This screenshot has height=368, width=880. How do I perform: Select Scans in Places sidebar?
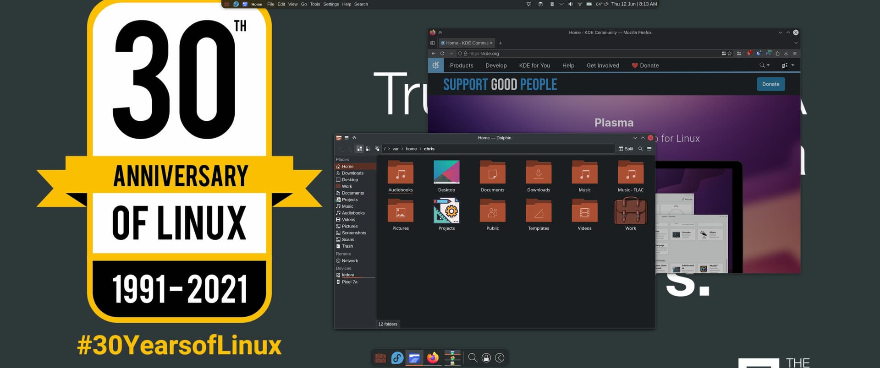pyautogui.click(x=355, y=239)
